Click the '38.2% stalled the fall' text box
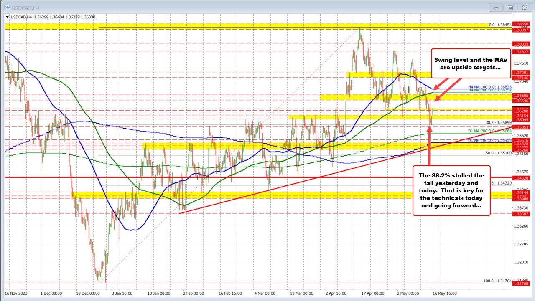 (x=451, y=190)
